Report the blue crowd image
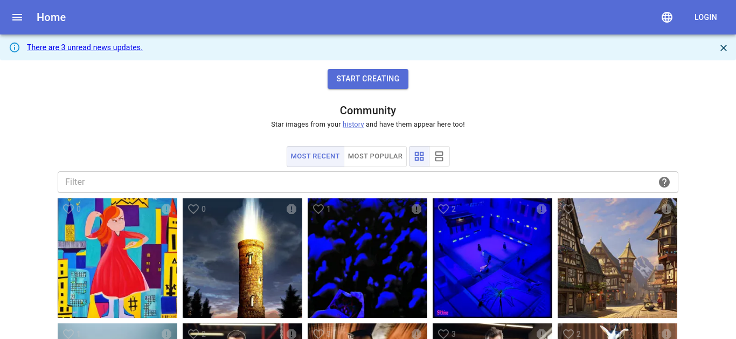This screenshot has height=339, width=736. [416, 209]
